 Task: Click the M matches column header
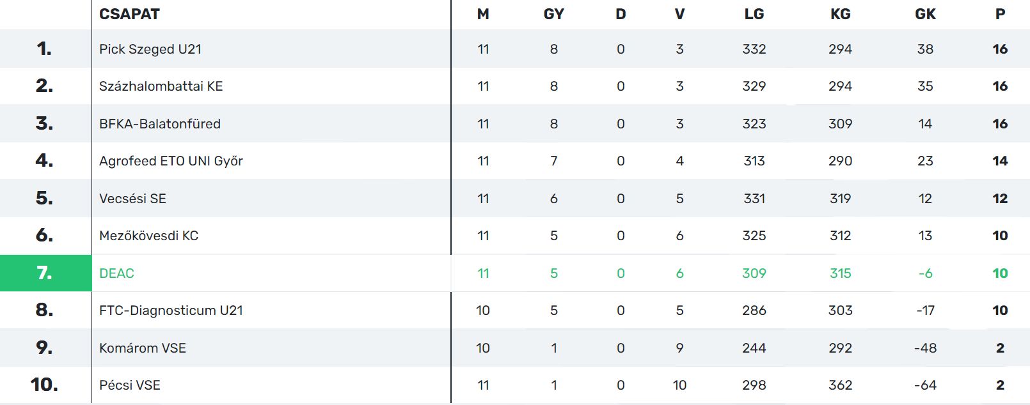pos(483,14)
